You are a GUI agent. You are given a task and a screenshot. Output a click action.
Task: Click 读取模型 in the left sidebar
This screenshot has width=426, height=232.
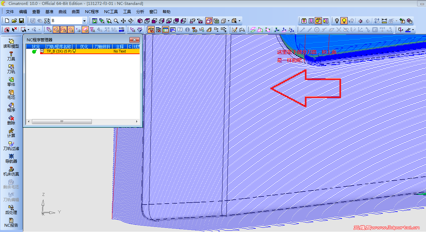11,43
